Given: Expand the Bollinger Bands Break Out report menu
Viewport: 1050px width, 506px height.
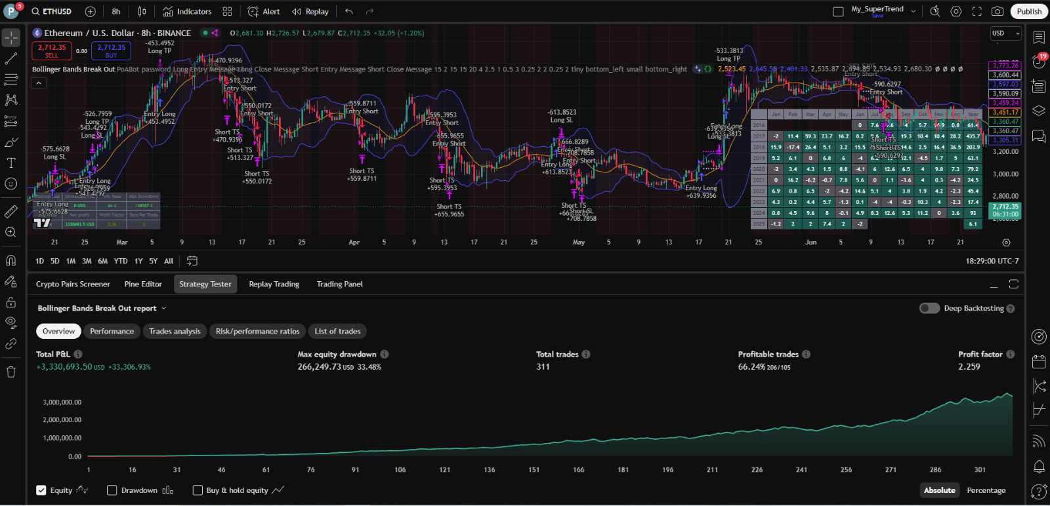Looking at the screenshot, I should (x=163, y=308).
